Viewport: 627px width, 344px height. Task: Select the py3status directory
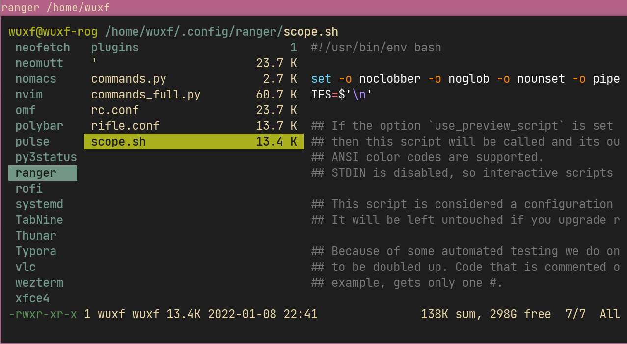(46, 157)
